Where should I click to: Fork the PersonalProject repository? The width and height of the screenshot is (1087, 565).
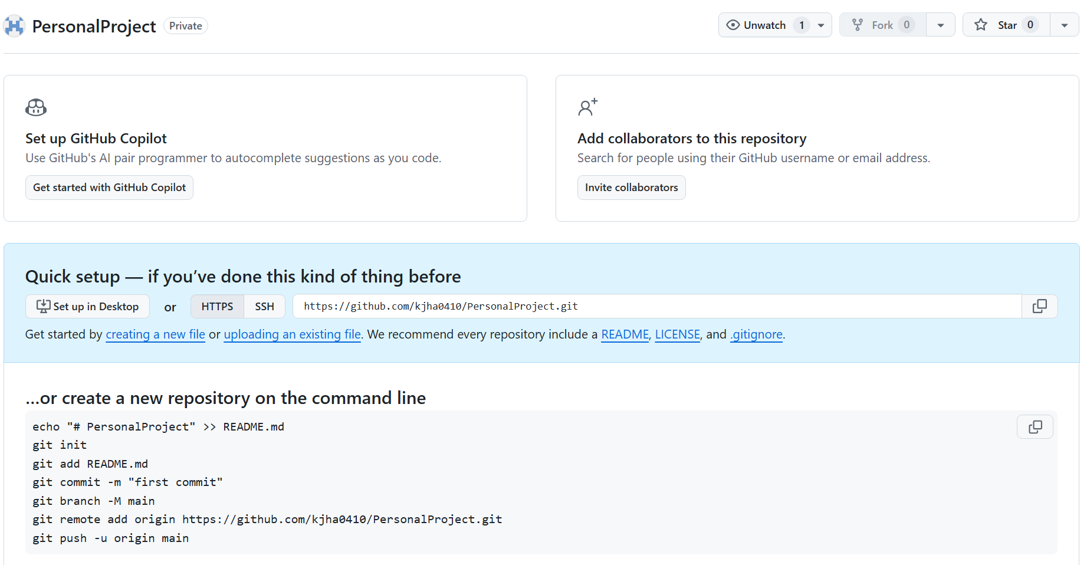[x=883, y=25]
